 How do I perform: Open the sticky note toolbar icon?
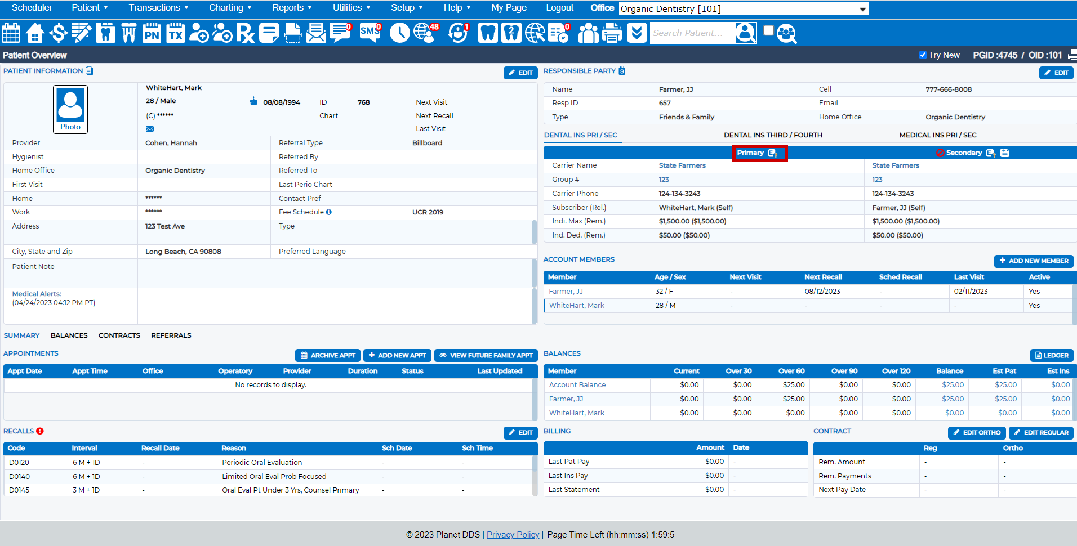click(269, 33)
